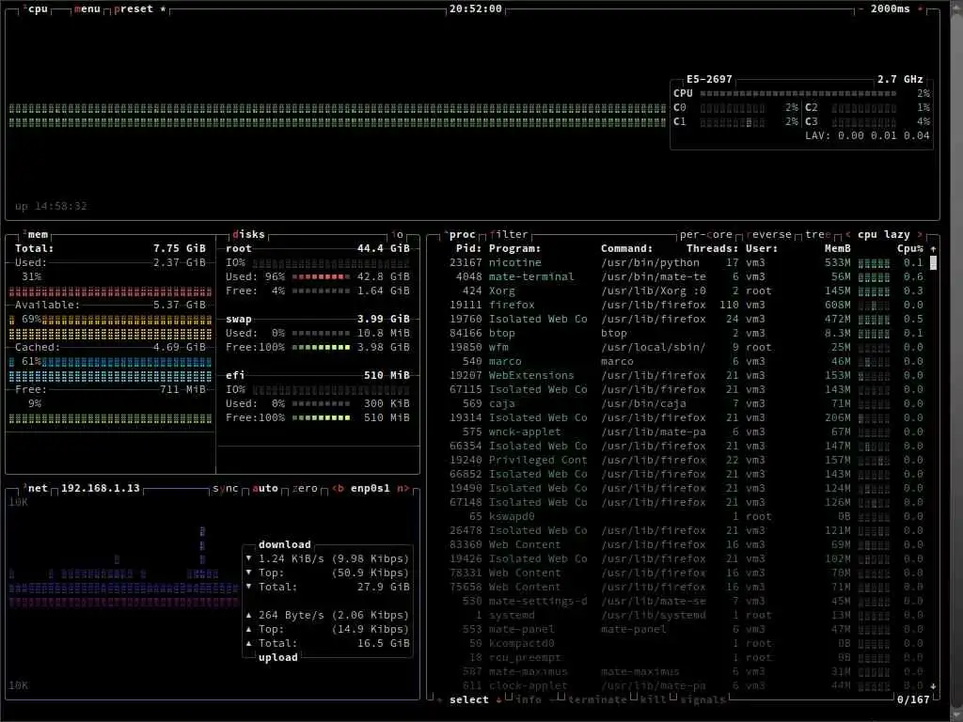The width and height of the screenshot is (963, 722).
Task: Click the 20:52:00 clock
Action: 475,9
